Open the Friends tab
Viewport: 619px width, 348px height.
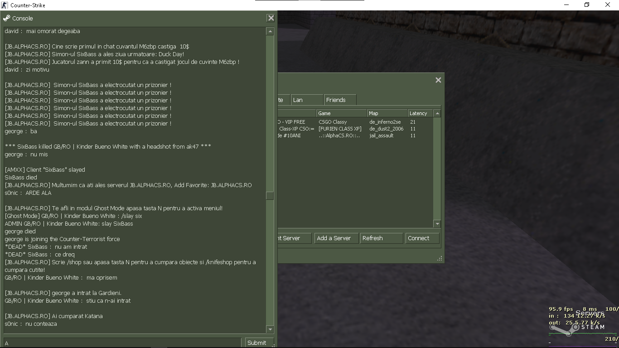340,100
